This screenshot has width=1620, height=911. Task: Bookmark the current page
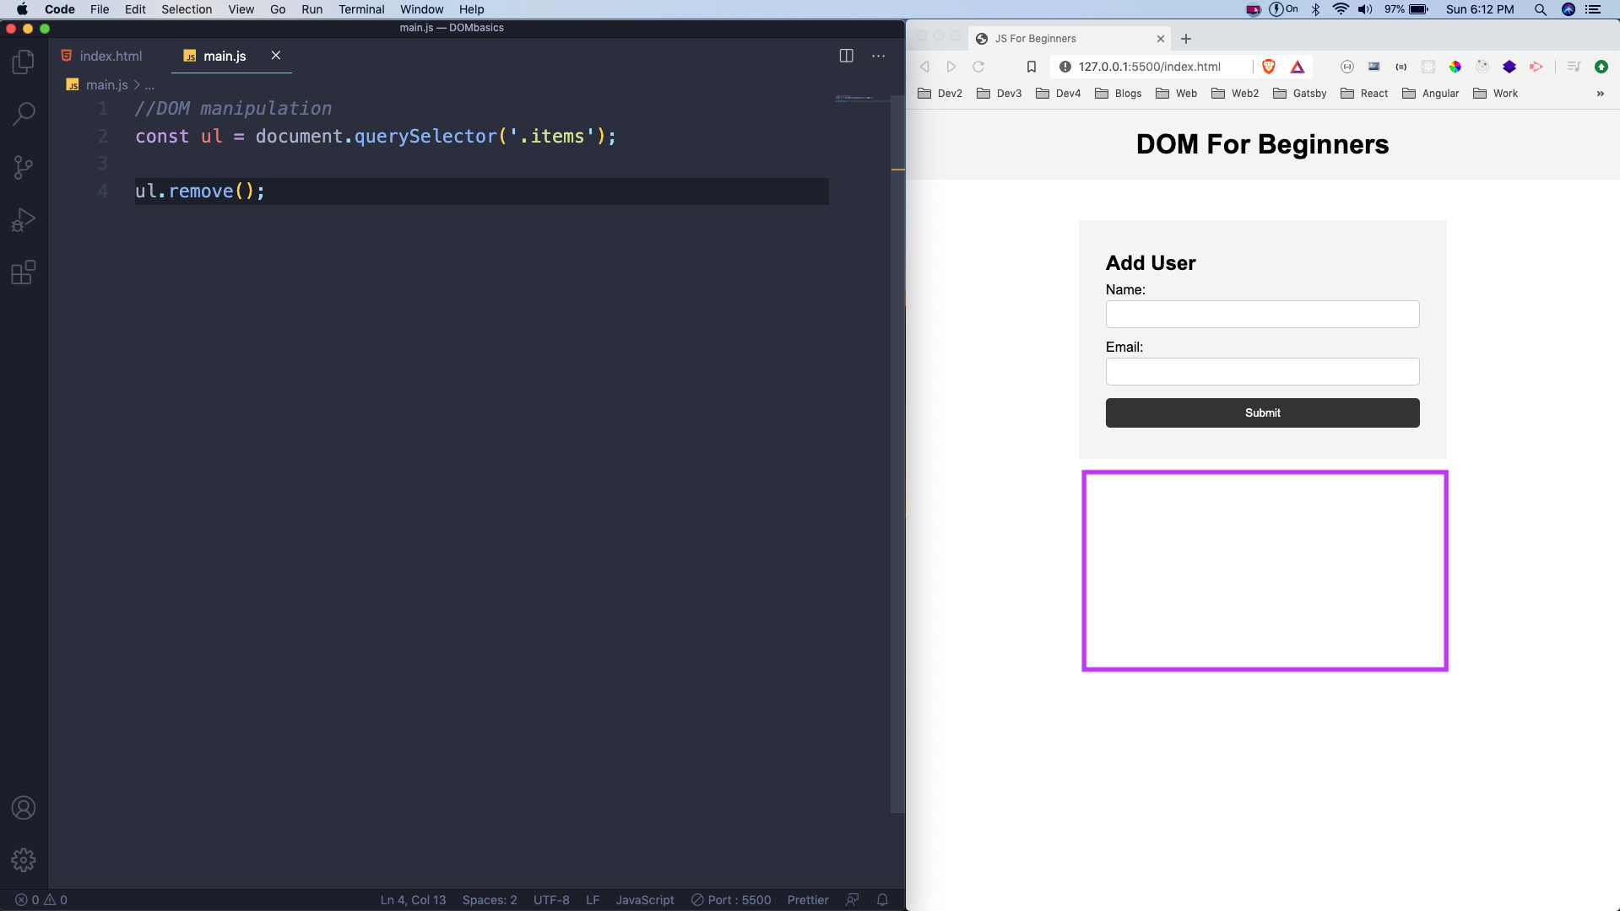[1031, 67]
